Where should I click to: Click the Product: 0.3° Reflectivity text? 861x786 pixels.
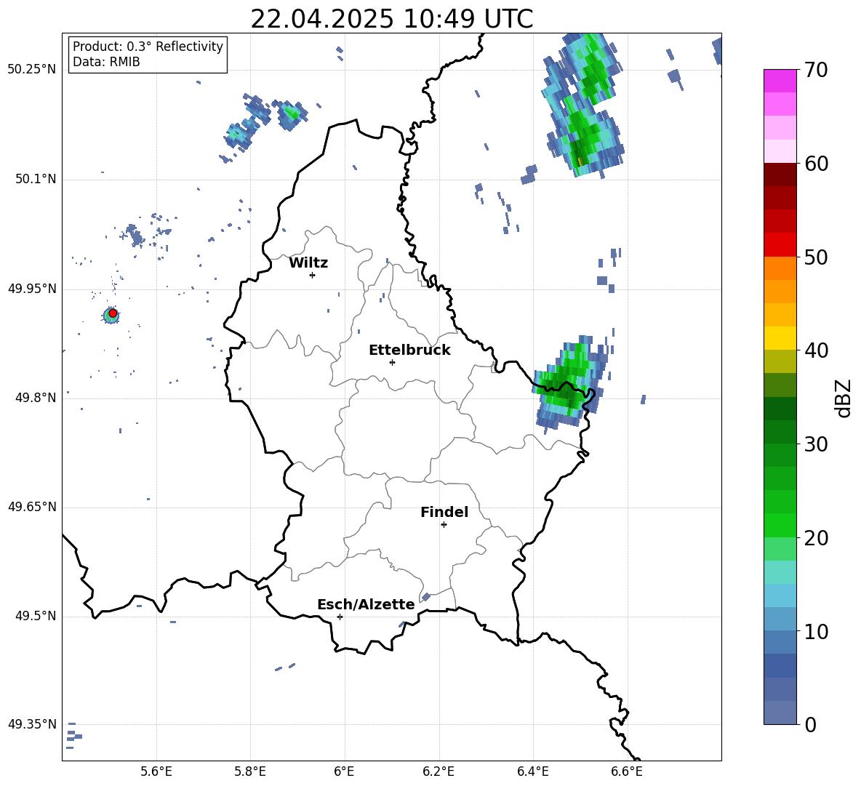(x=148, y=47)
